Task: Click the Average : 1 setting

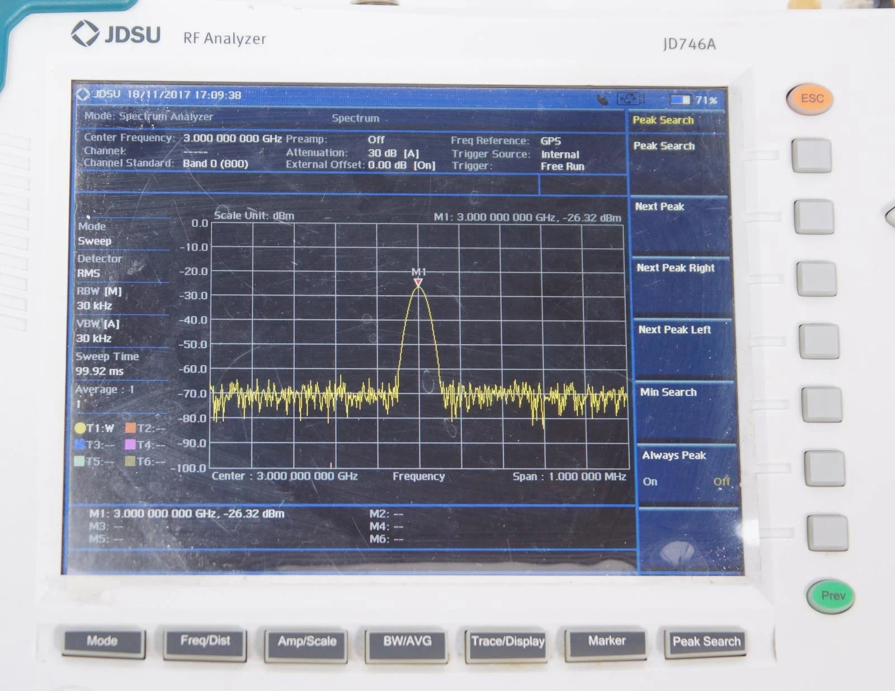Action: (x=121, y=396)
